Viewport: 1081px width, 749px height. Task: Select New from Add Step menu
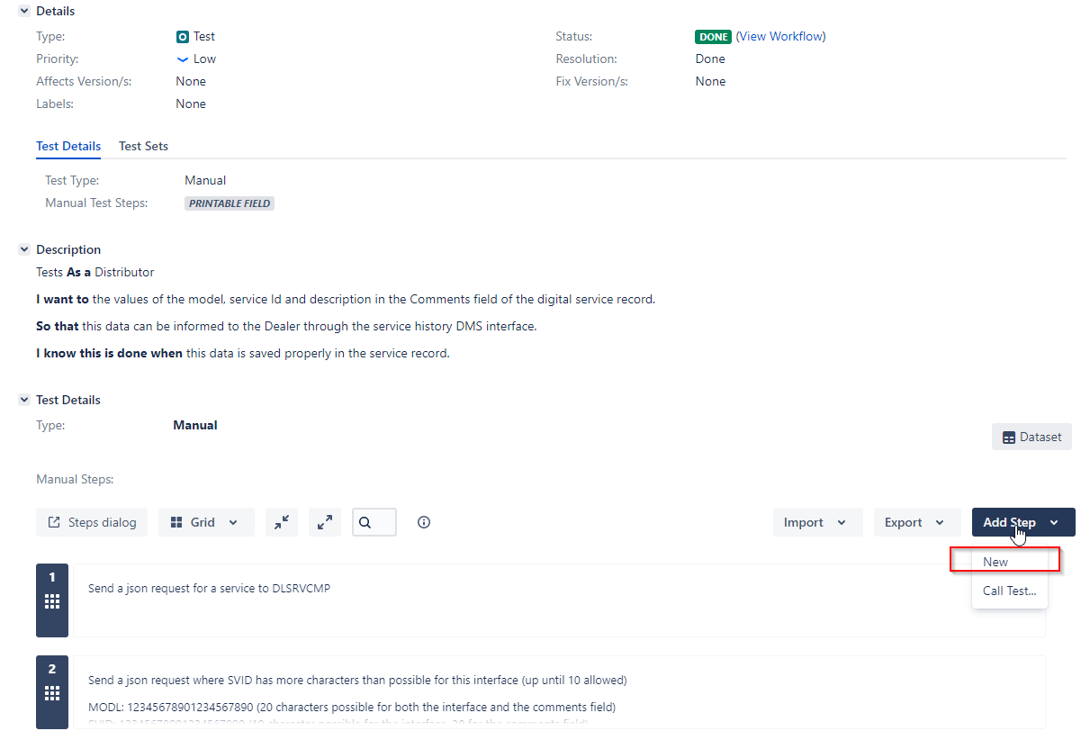click(x=995, y=562)
